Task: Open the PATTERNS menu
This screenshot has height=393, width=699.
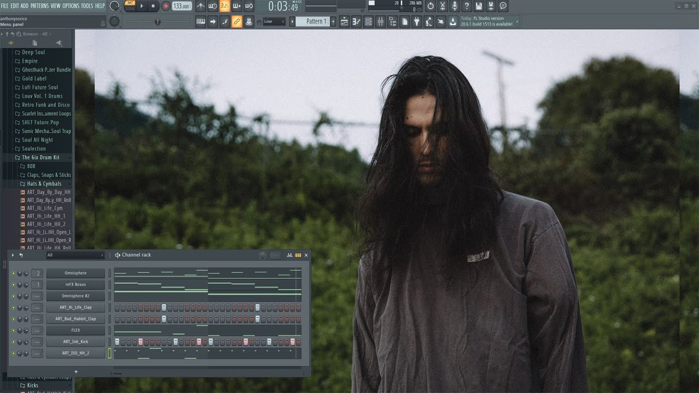Action: [x=39, y=5]
